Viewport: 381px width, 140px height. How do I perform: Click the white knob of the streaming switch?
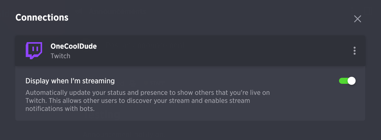click(351, 81)
